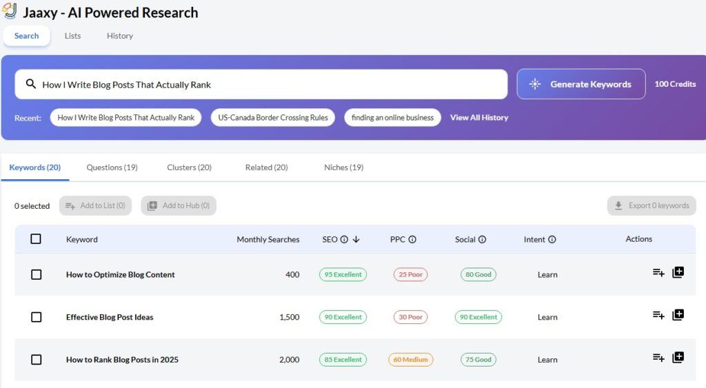Screen dimensions: 706x388
Task: Click add-to-list icon for How to Optimize Blog Content
Action: (x=658, y=273)
